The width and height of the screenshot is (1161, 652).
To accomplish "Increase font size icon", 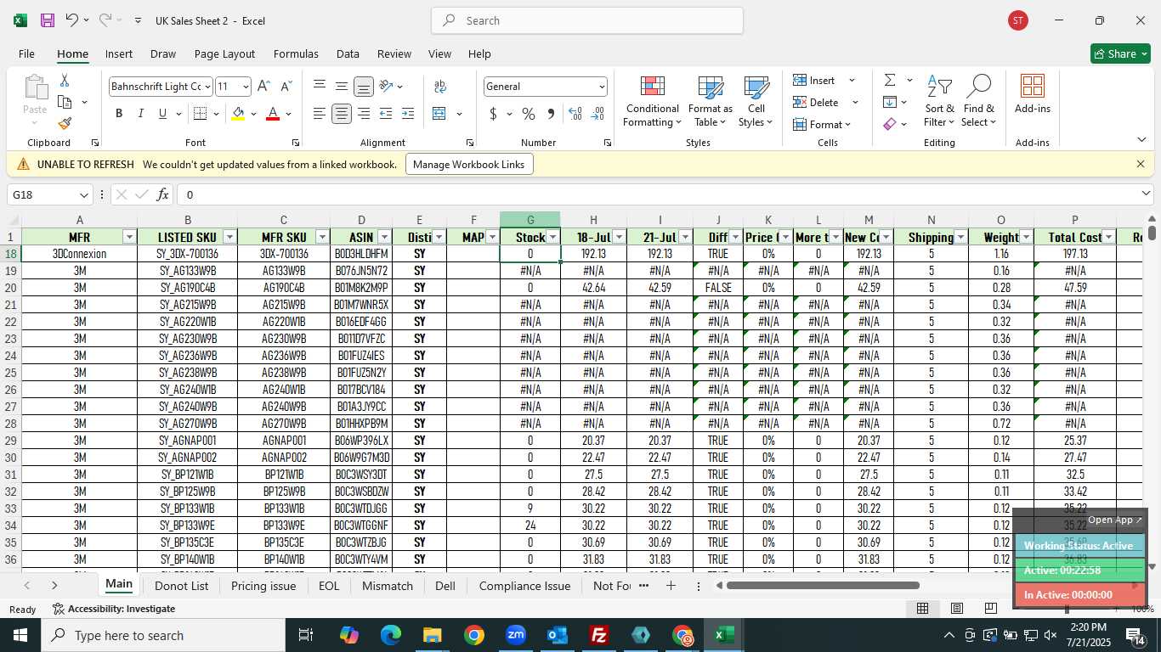I will [x=263, y=86].
